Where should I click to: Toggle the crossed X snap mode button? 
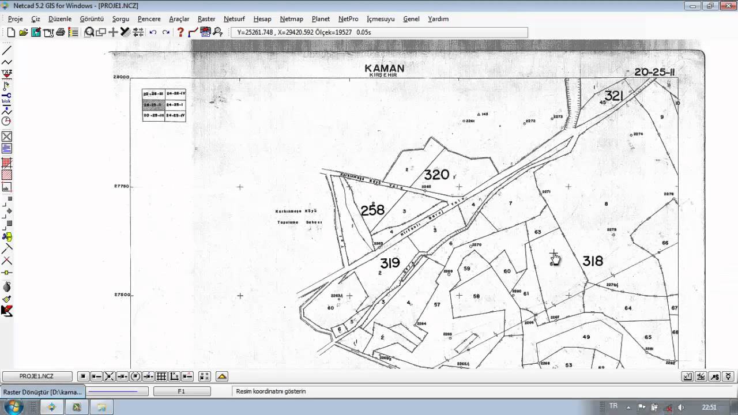(109, 376)
